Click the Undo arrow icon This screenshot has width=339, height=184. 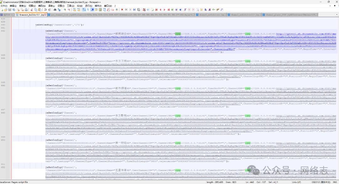click(x=46, y=10)
